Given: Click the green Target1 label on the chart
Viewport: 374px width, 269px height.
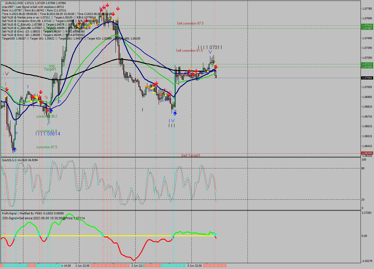Looking at the screenshot, I should point(50,69).
